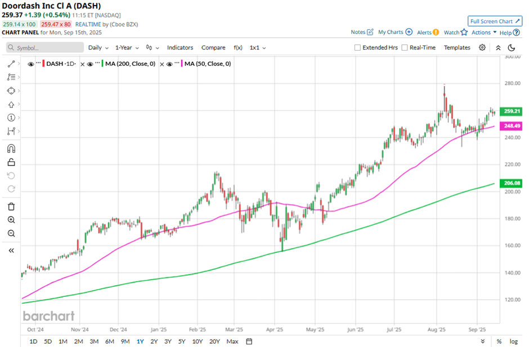The width and height of the screenshot is (529, 347).
Task: Select the trend line drawing tool
Action: click(11, 64)
